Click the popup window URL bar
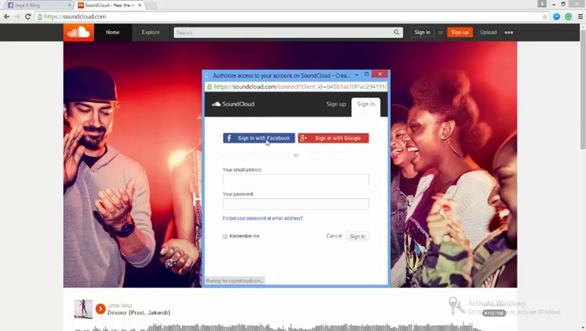 pyautogui.click(x=296, y=86)
